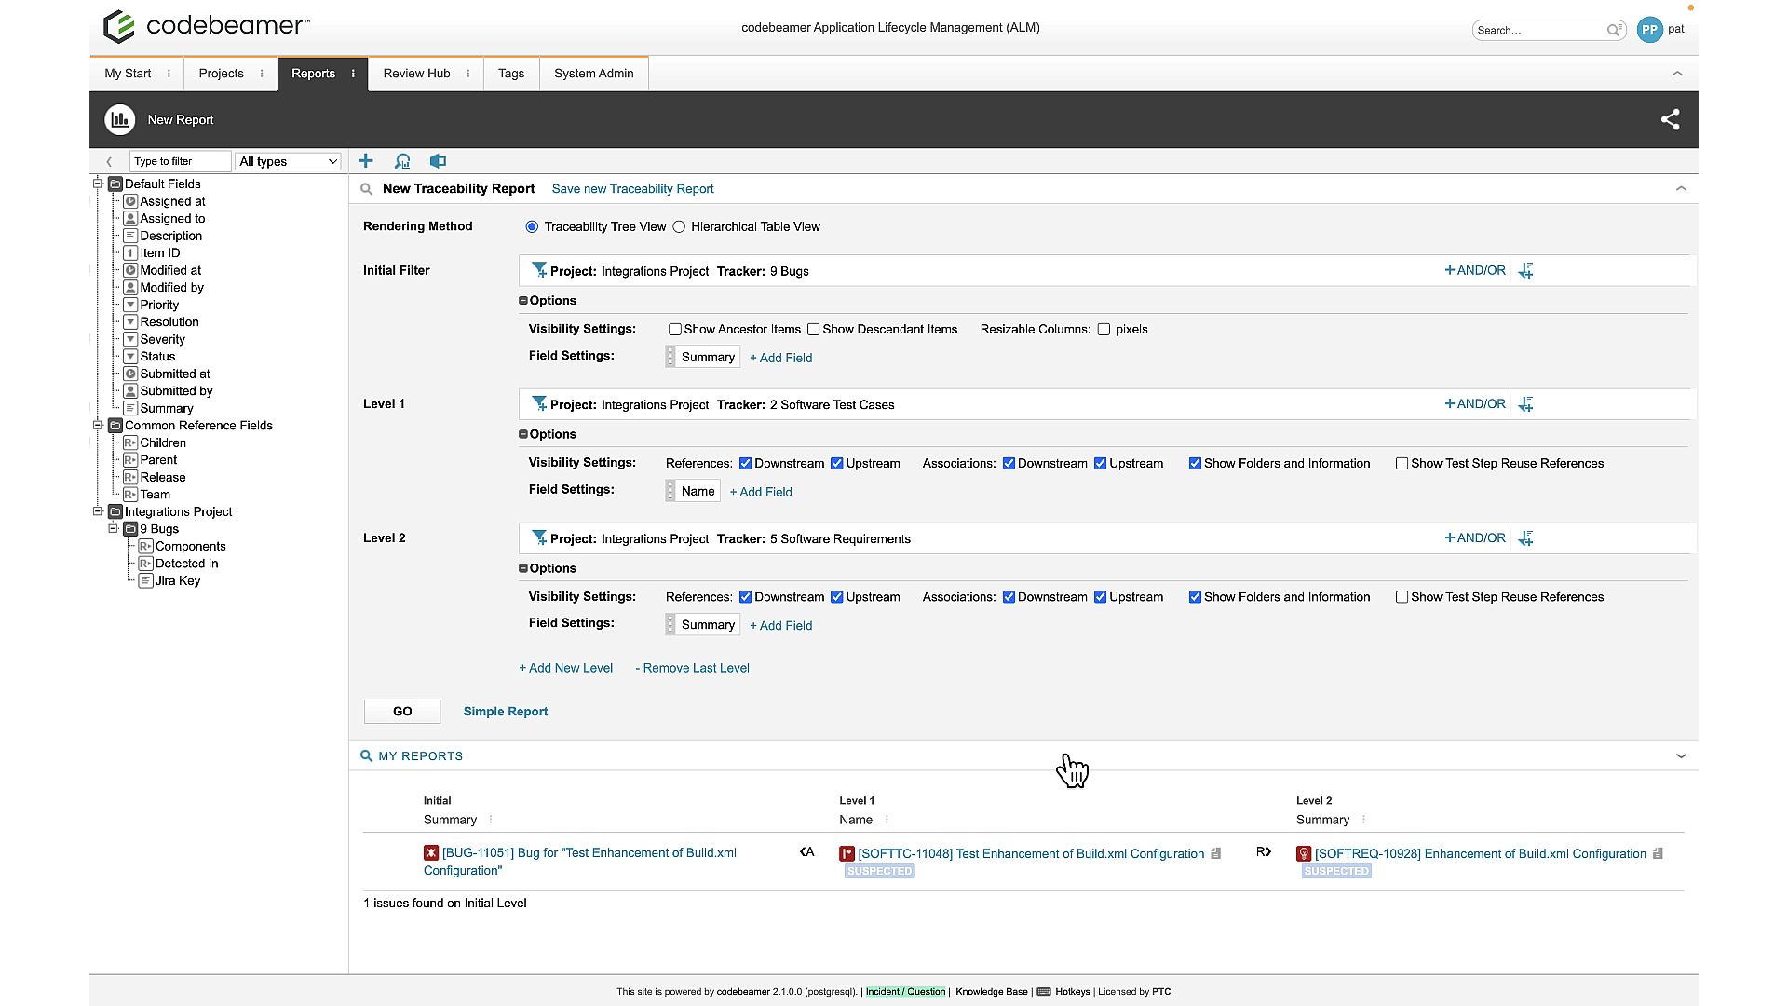Click the BUG-11051 bug type icon
The image size is (1788, 1006).
pos(431,852)
